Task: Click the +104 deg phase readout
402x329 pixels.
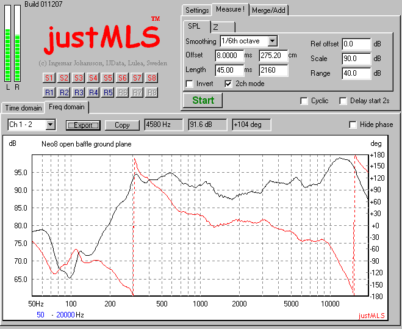Action: [251, 125]
